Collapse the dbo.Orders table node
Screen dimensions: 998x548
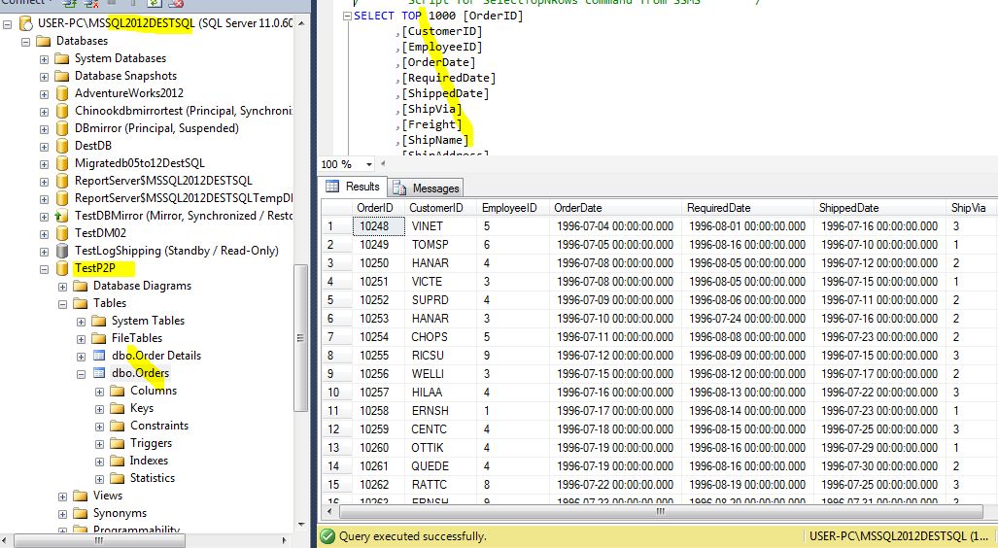click(x=81, y=374)
